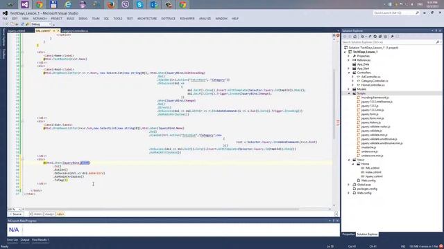
Task: Open Skype from the taskbar
Action: pos(139,4)
